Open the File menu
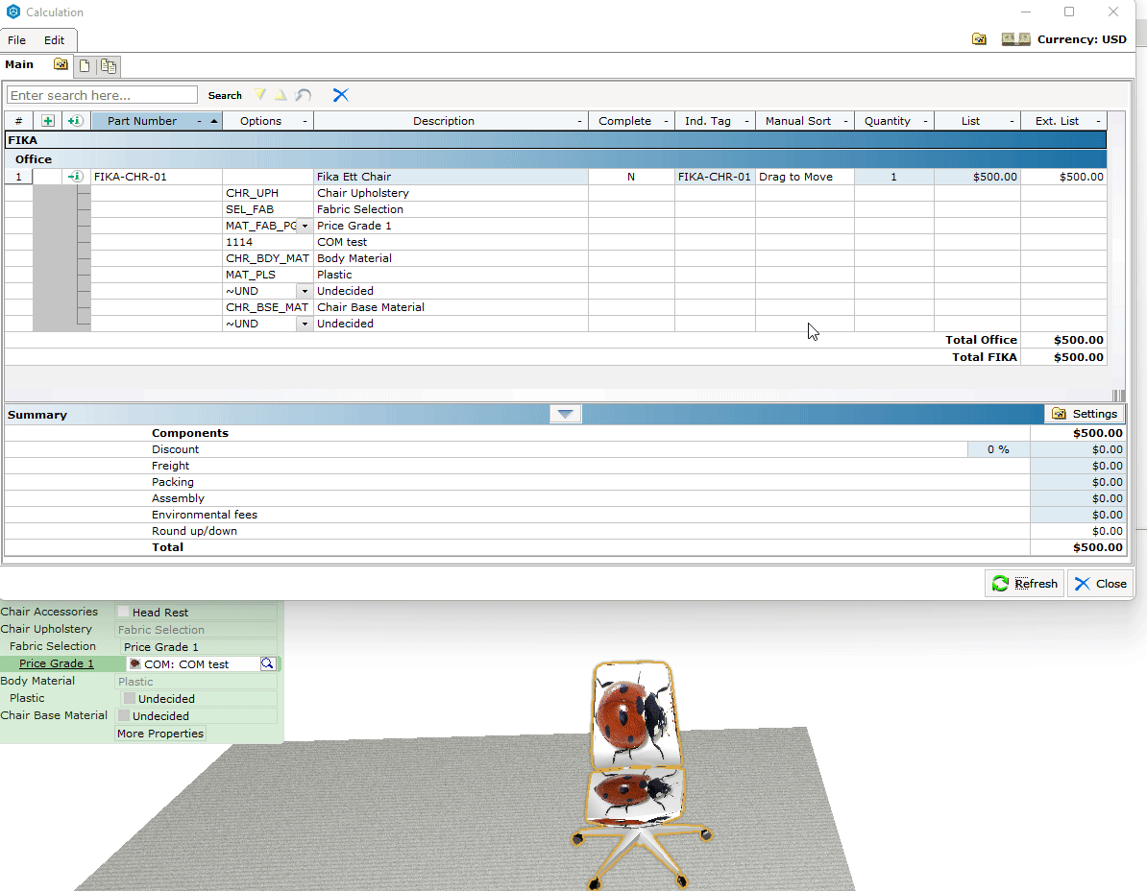1147x891 pixels. (17, 40)
